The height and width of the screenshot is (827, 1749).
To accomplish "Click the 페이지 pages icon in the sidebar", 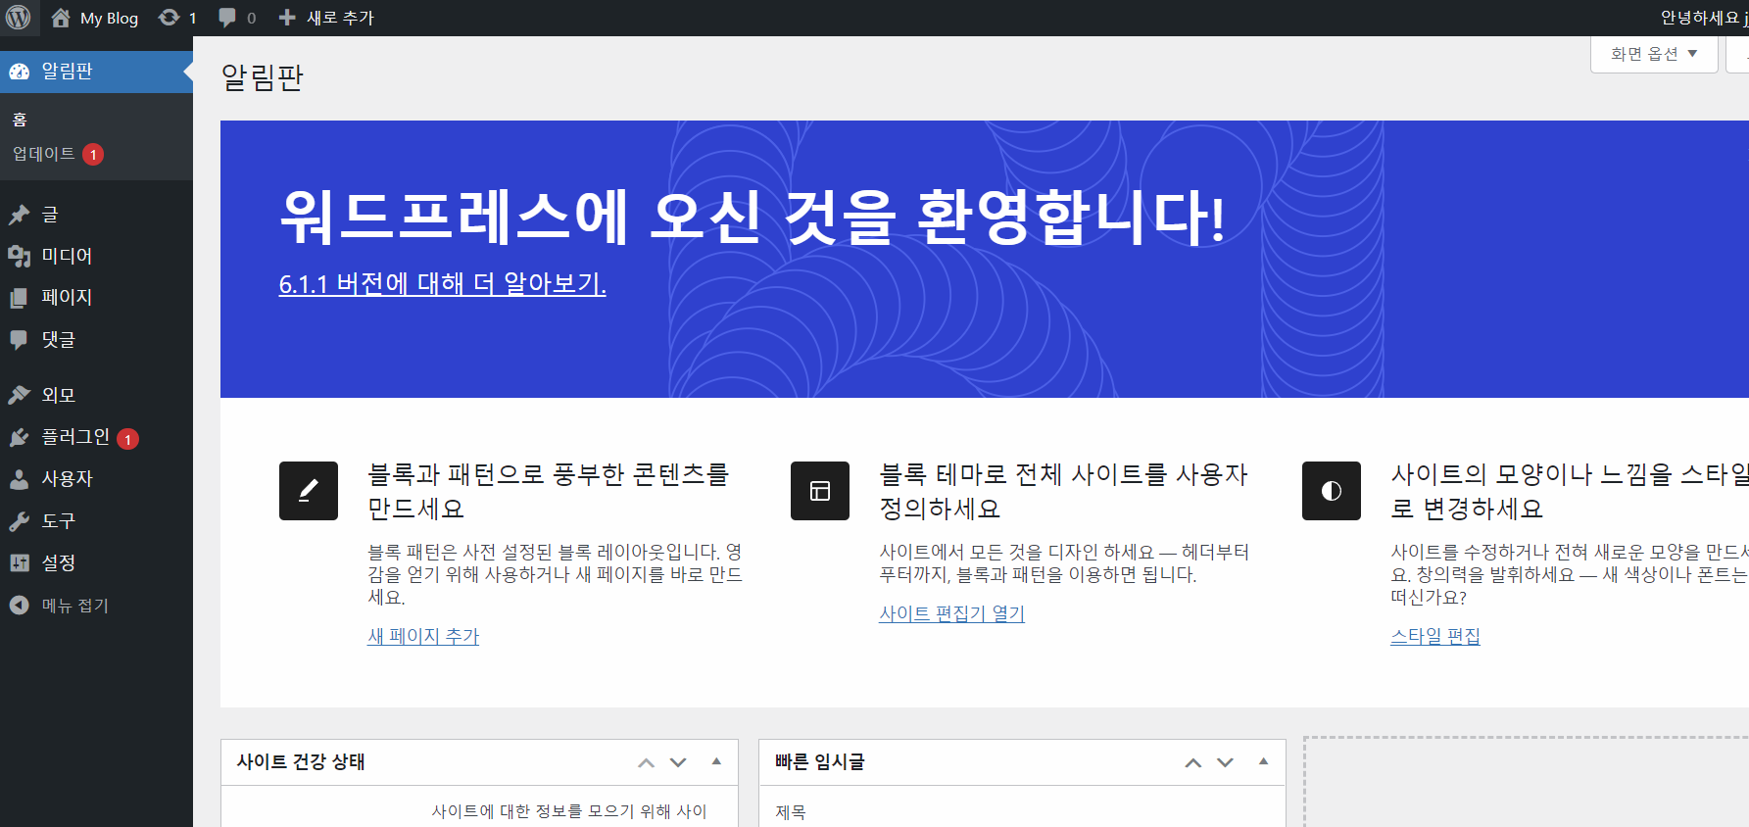I will 20,298.
